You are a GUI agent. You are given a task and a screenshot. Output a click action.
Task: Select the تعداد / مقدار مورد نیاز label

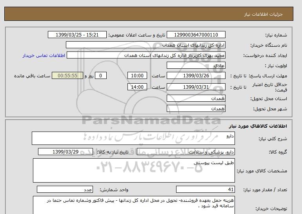point(265,190)
